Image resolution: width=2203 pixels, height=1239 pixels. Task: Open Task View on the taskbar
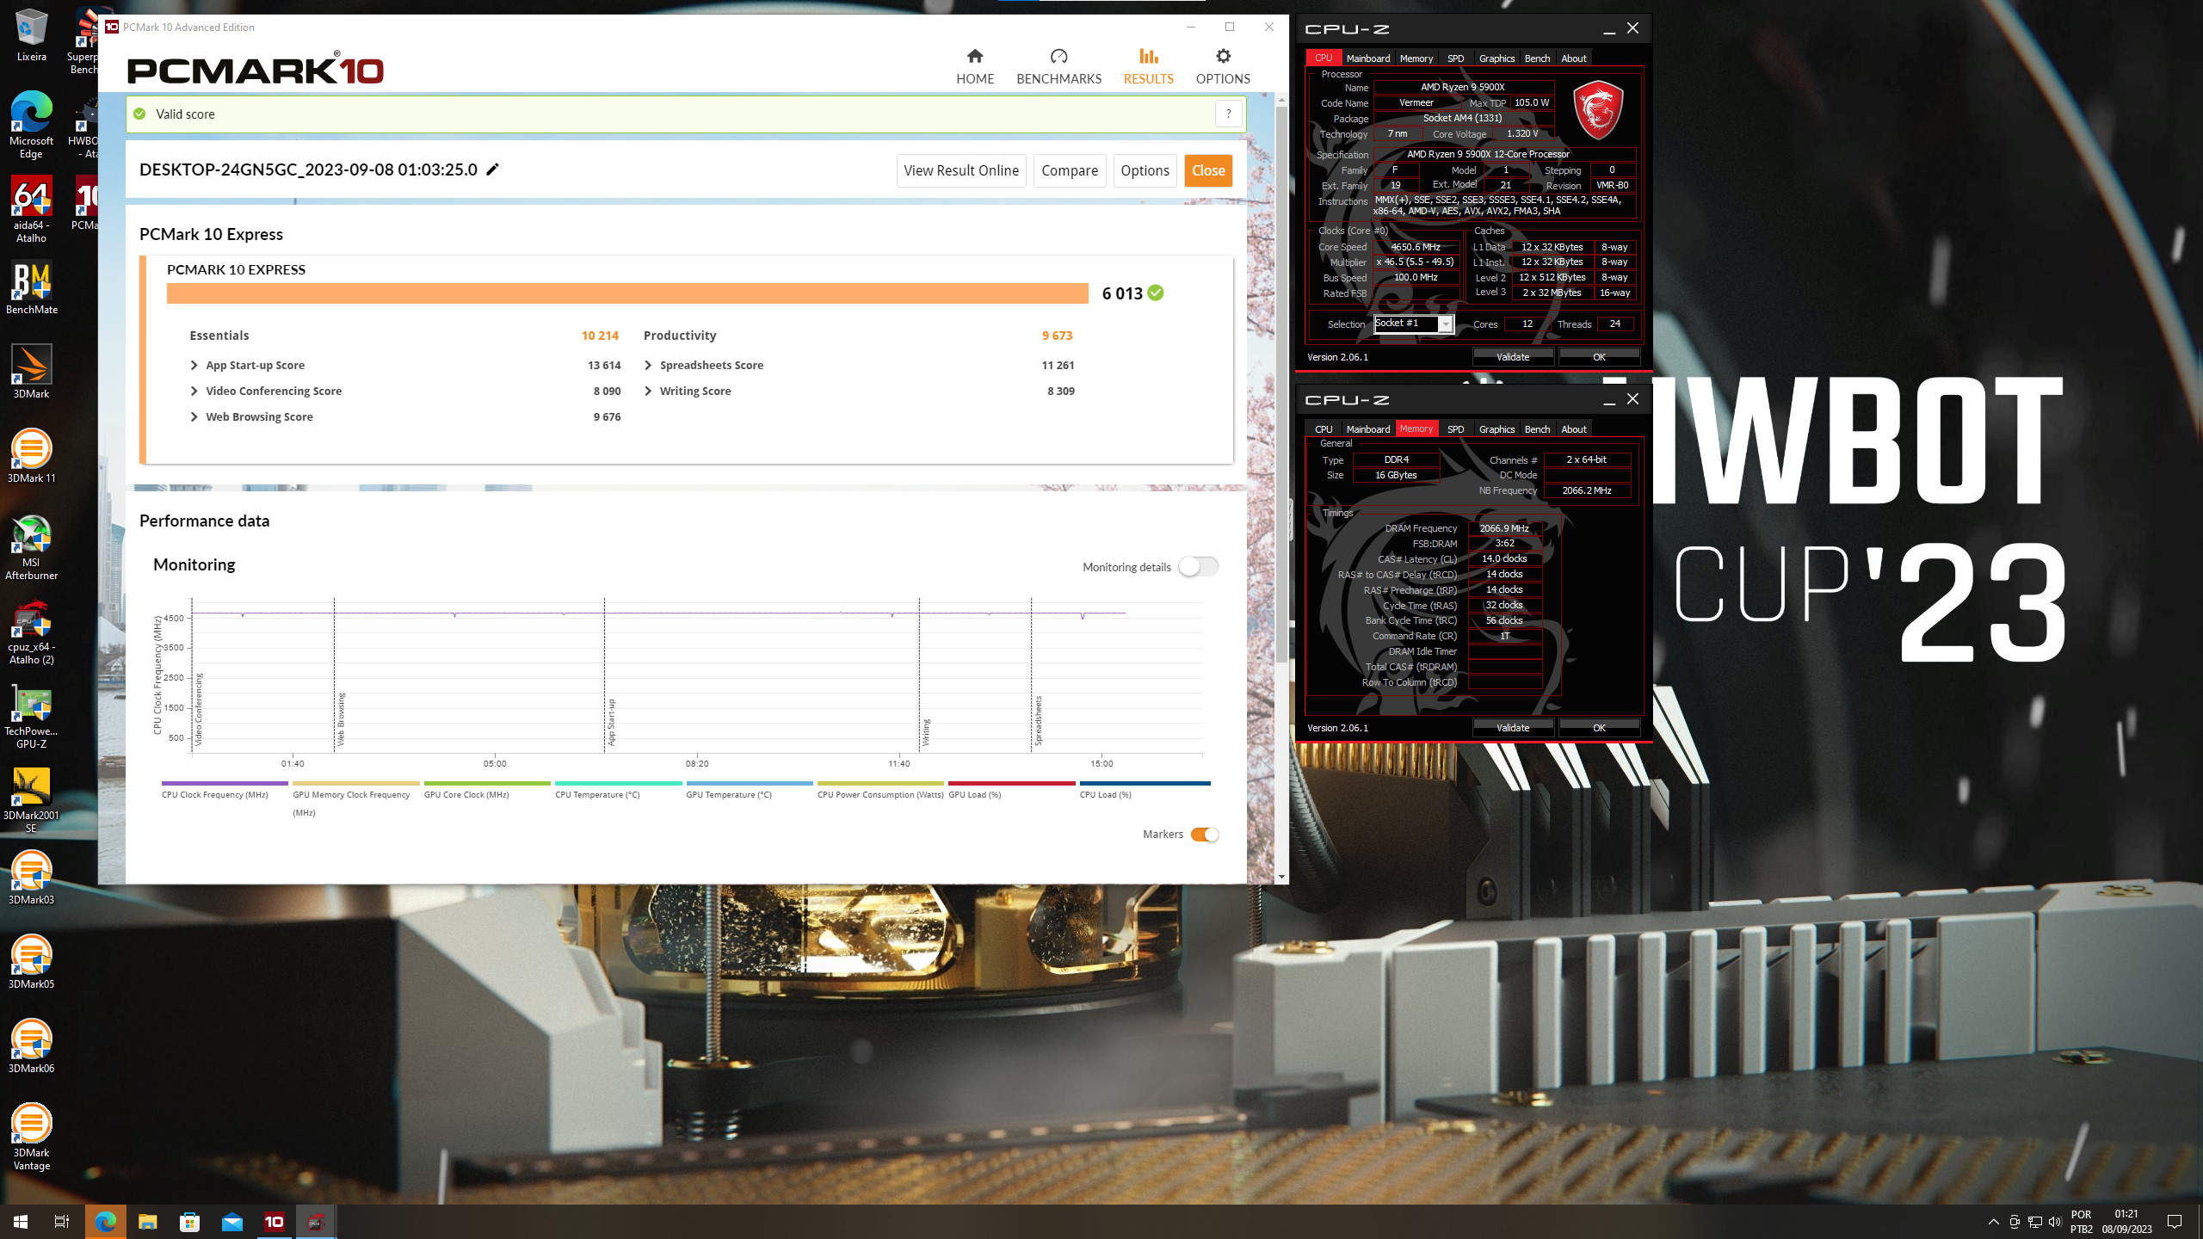62,1222
